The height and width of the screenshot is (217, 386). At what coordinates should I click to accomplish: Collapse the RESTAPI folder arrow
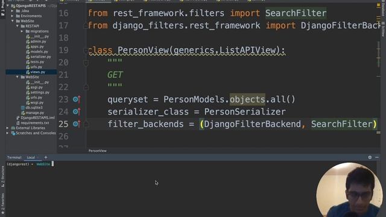pos(17,26)
